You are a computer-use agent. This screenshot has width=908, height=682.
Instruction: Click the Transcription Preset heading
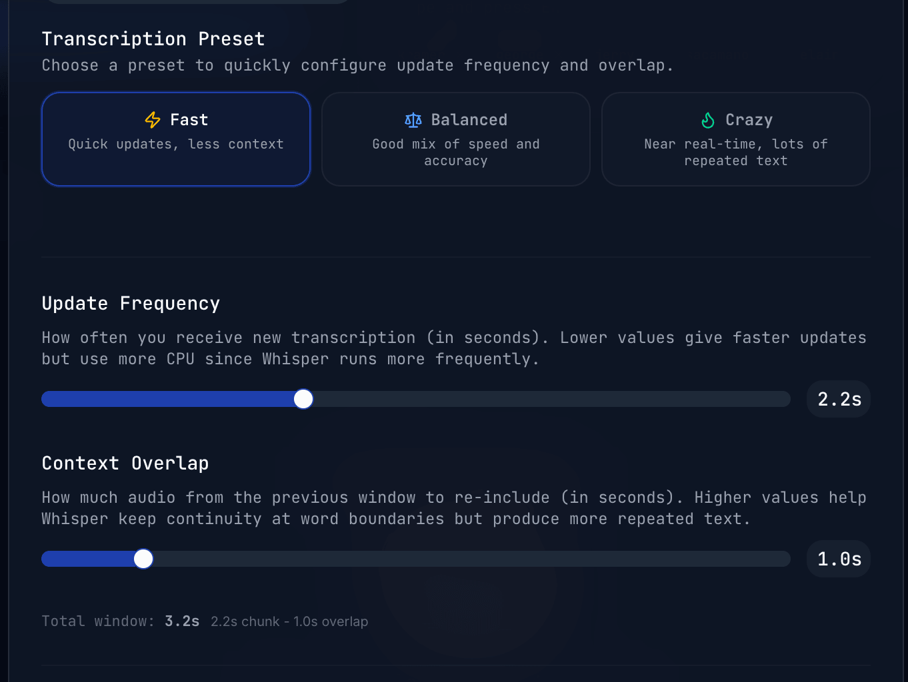click(x=153, y=39)
